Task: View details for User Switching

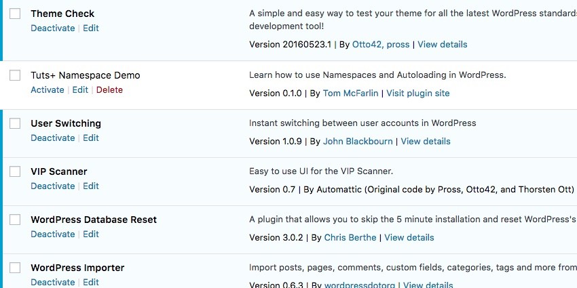Action: click(426, 142)
